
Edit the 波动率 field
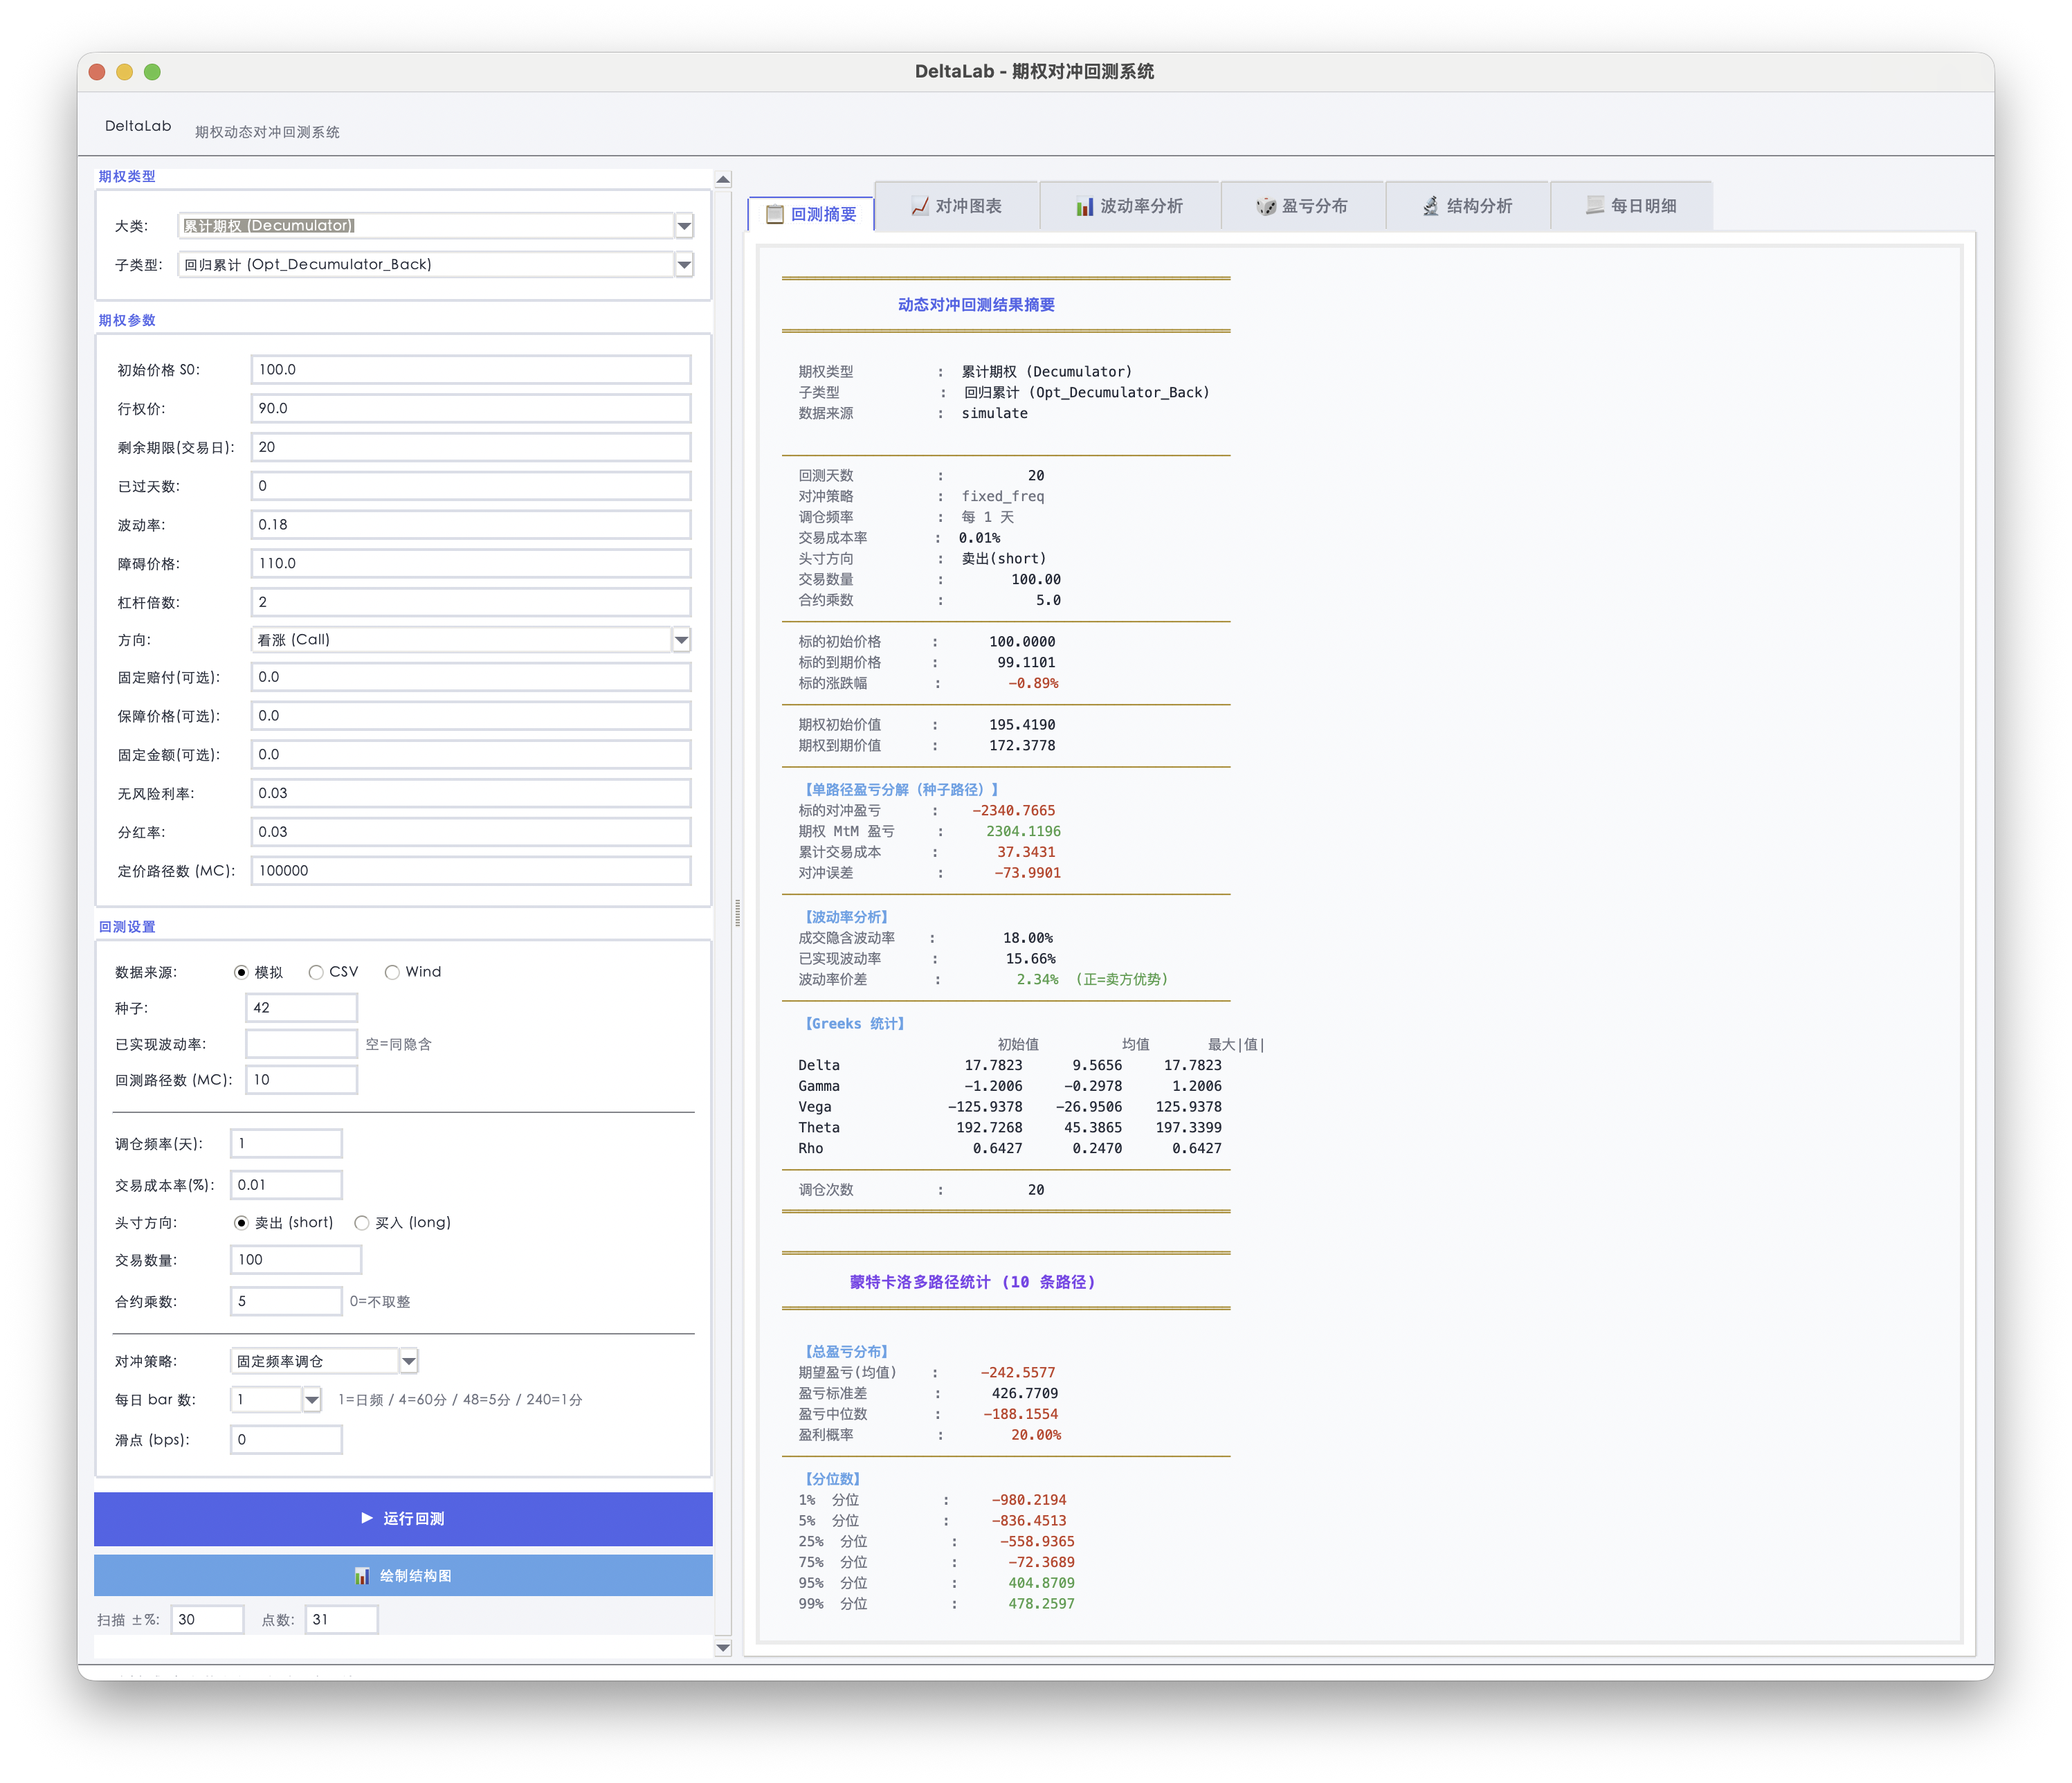471,525
